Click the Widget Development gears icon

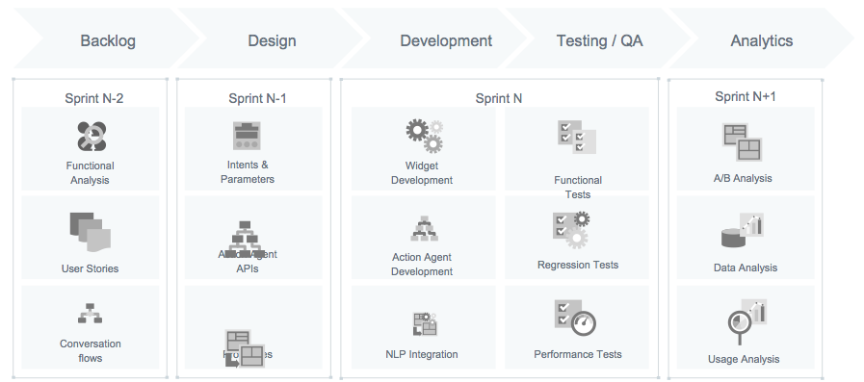pos(425,136)
